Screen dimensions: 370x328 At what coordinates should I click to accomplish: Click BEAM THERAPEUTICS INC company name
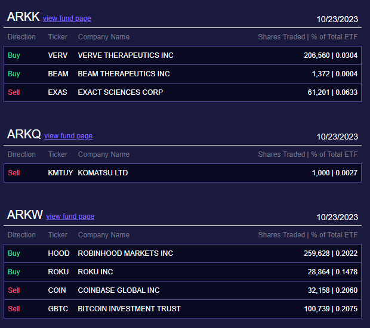(124, 74)
